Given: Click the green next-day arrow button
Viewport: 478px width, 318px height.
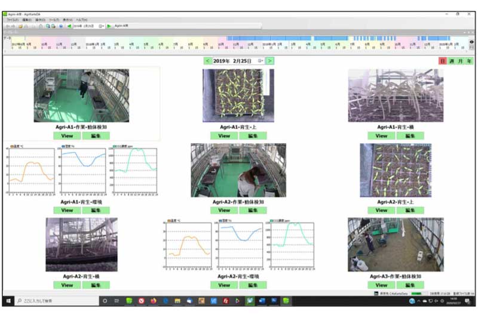Looking at the screenshot, I should point(270,61).
